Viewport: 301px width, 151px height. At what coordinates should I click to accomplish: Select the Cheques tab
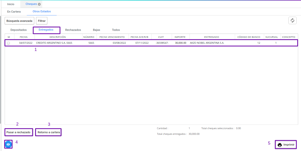pyautogui.click(x=31, y=4)
